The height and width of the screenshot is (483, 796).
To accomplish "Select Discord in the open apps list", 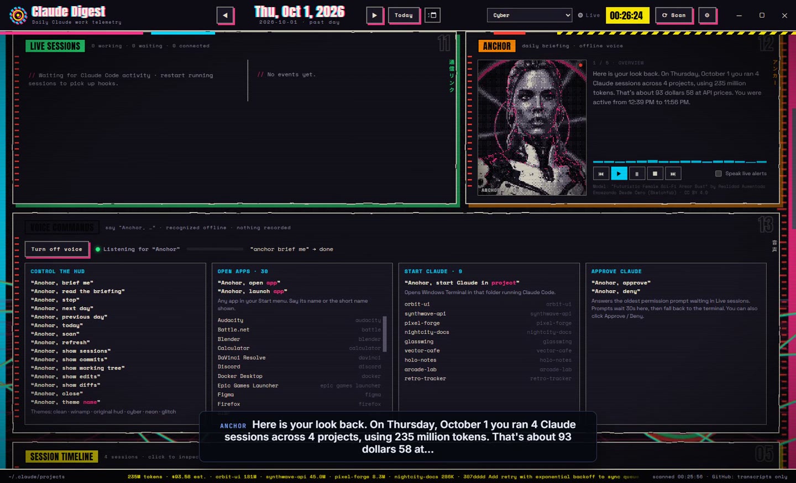I will click(x=299, y=367).
